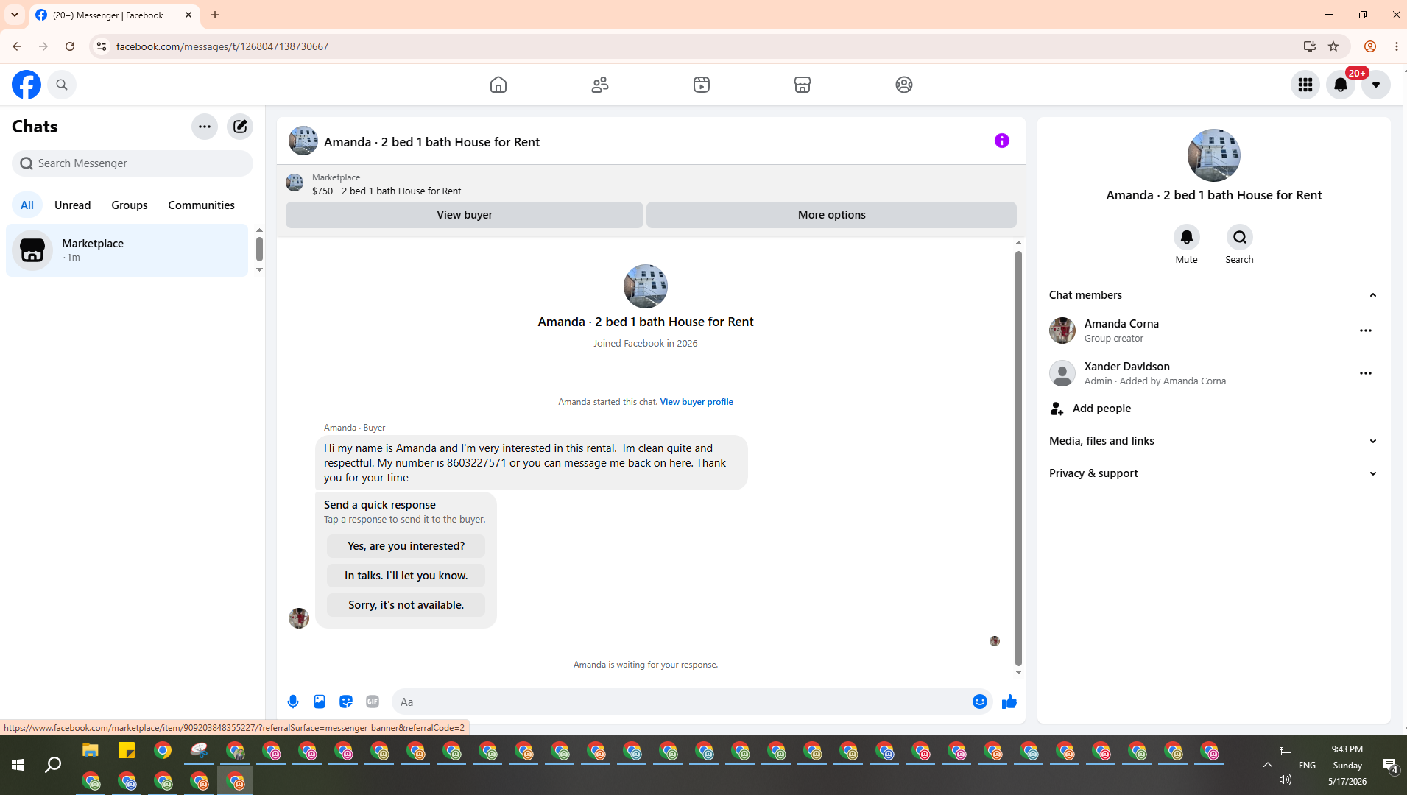The height and width of the screenshot is (795, 1407).
Task: Toggle conversation information panel icon
Action: [x=1002, y=141]
